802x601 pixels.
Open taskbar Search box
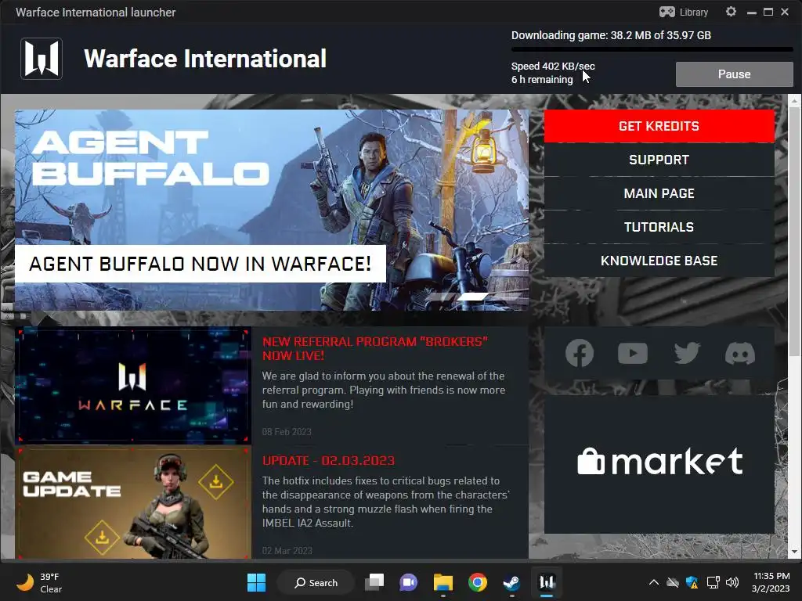(316, 582)
